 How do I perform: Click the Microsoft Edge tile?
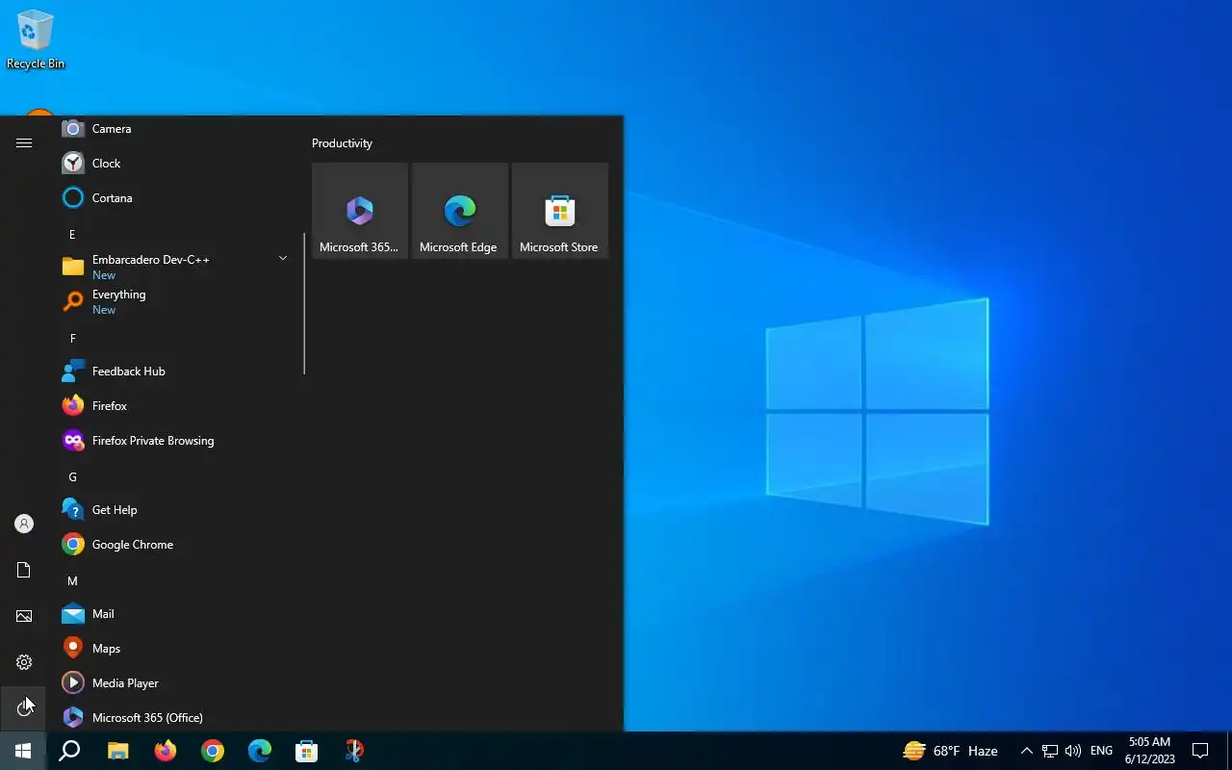click(460, 211)
